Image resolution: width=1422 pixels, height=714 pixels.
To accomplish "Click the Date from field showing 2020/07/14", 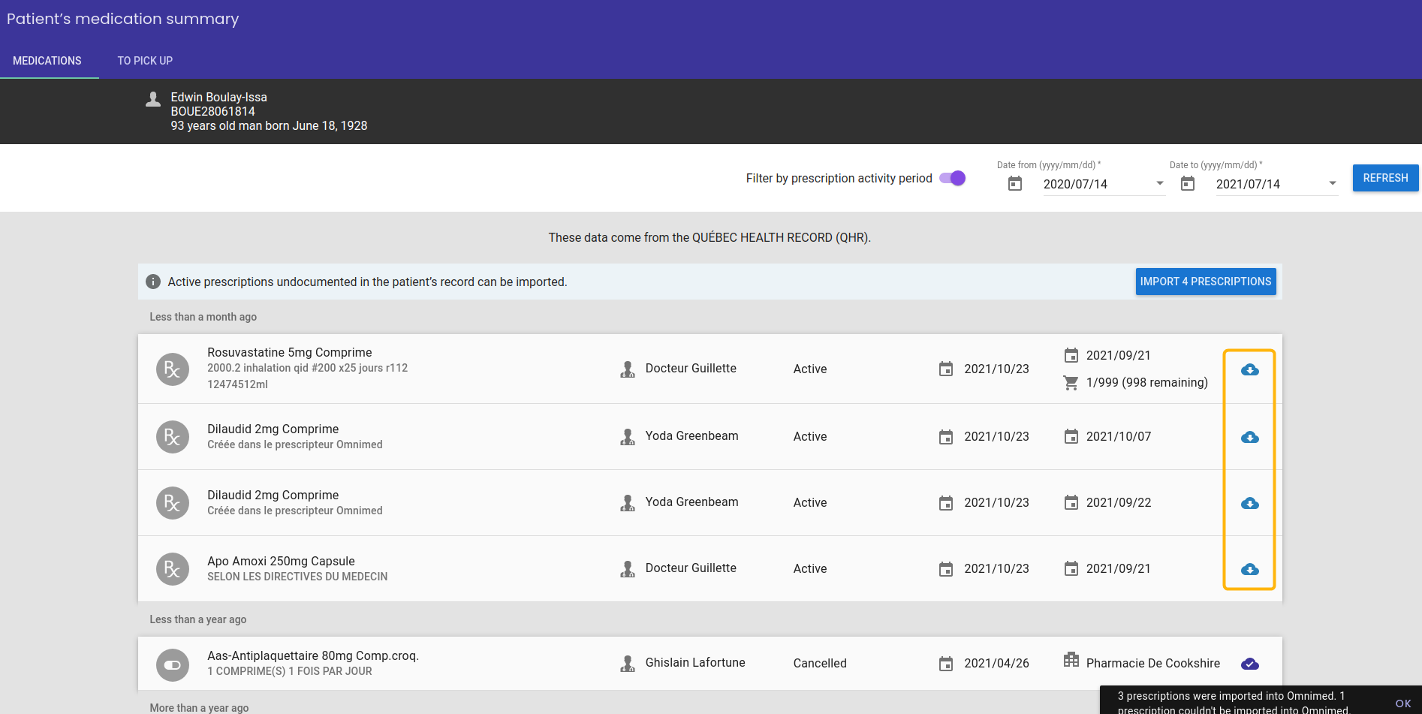I will pyautogui.click(x=1104, y=184).
